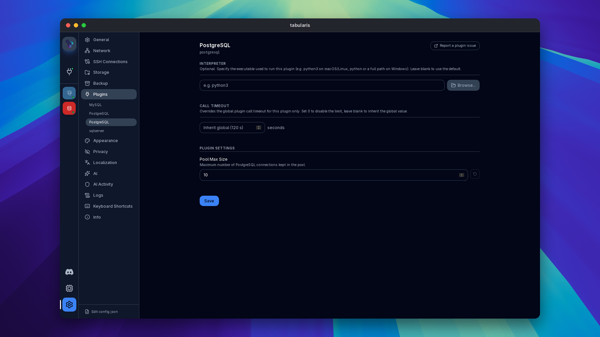Click the tabularis logo icon
Viewport: 600px width, 337px height.
click(69, 44)
